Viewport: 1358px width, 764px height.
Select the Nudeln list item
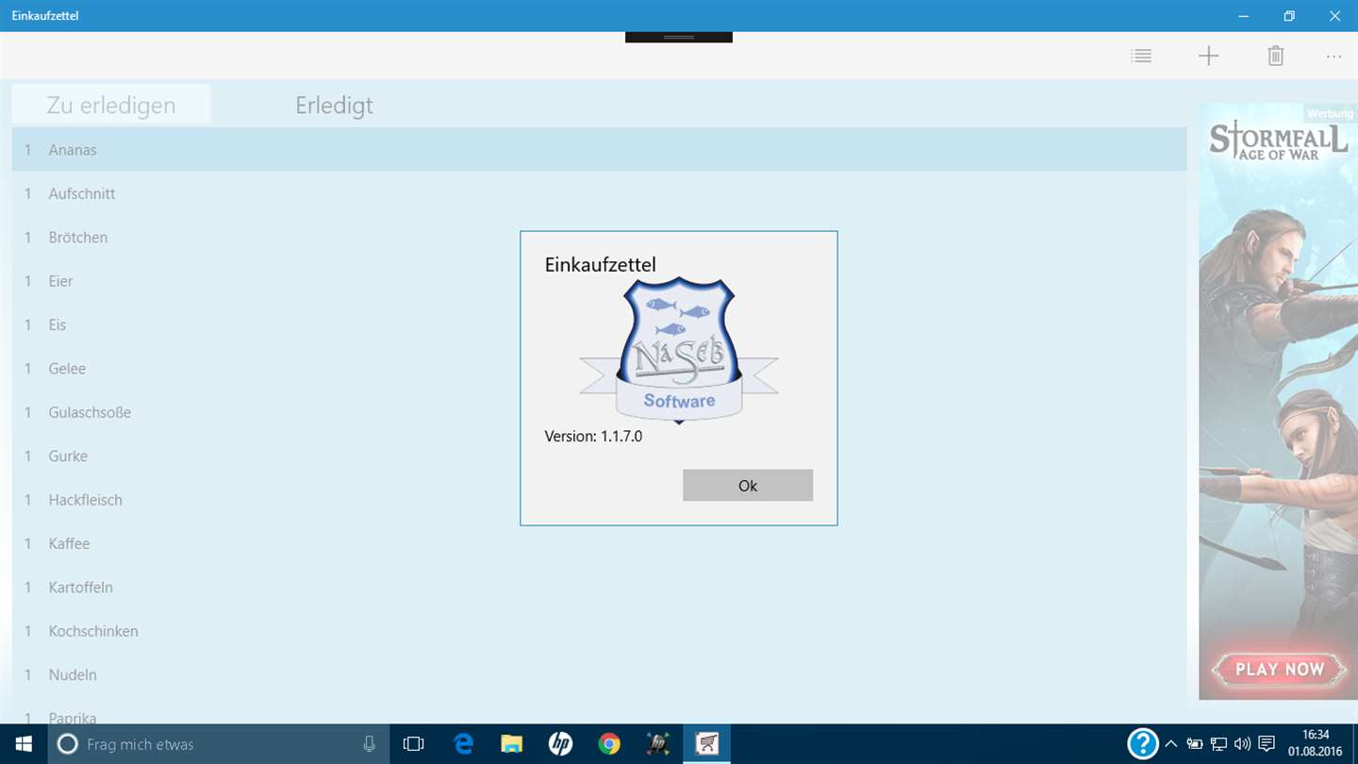599,674
